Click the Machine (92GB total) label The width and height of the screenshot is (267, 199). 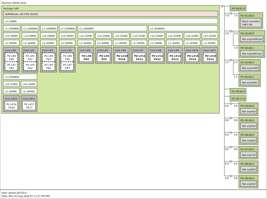pyautogui.click(x=14, y=3)
